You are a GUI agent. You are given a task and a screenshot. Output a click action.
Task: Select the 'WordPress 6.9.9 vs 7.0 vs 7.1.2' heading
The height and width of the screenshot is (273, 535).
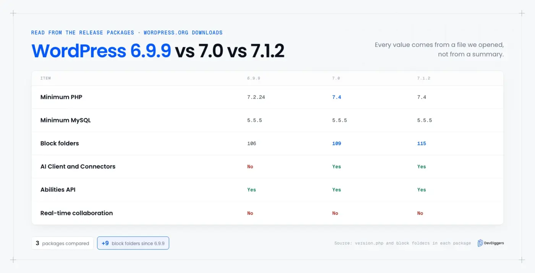pyautogui.click(x=158, y=51)
